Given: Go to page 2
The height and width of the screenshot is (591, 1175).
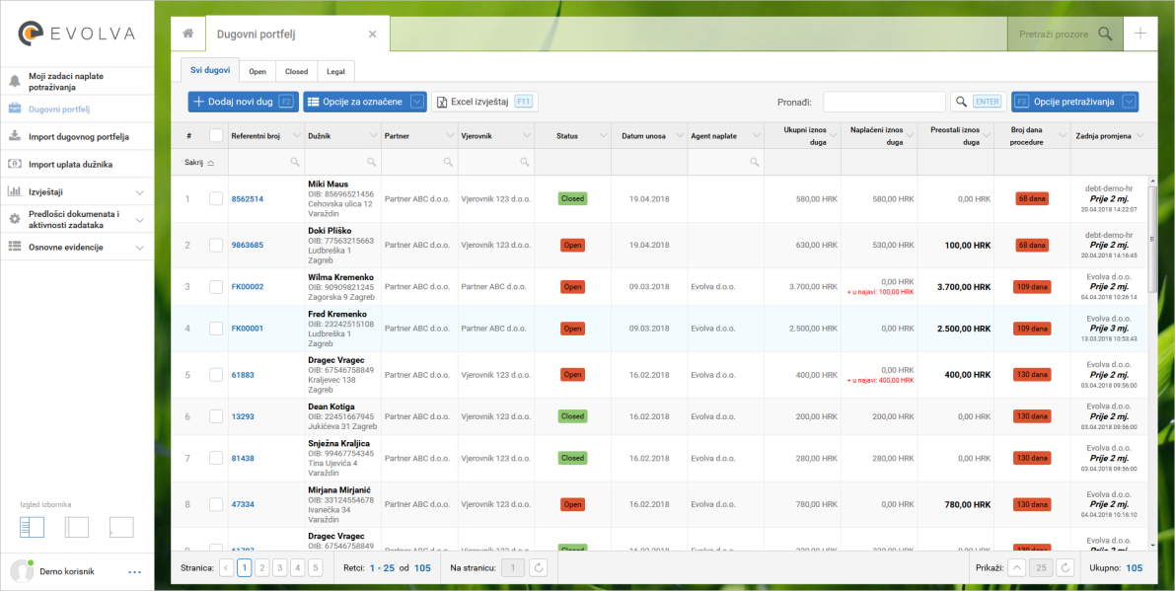Looking at the screenshot, I should [x=262, y=568].
